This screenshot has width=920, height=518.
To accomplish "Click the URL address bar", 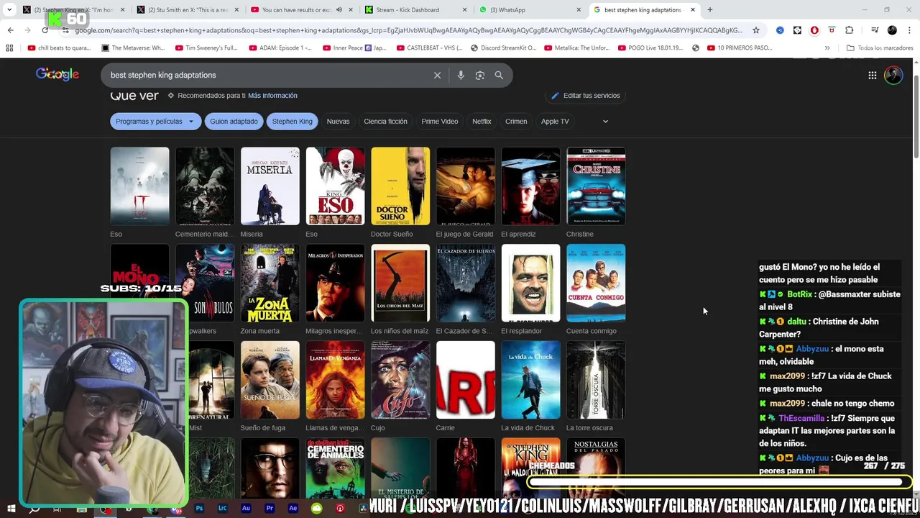I will coord(408,30).
